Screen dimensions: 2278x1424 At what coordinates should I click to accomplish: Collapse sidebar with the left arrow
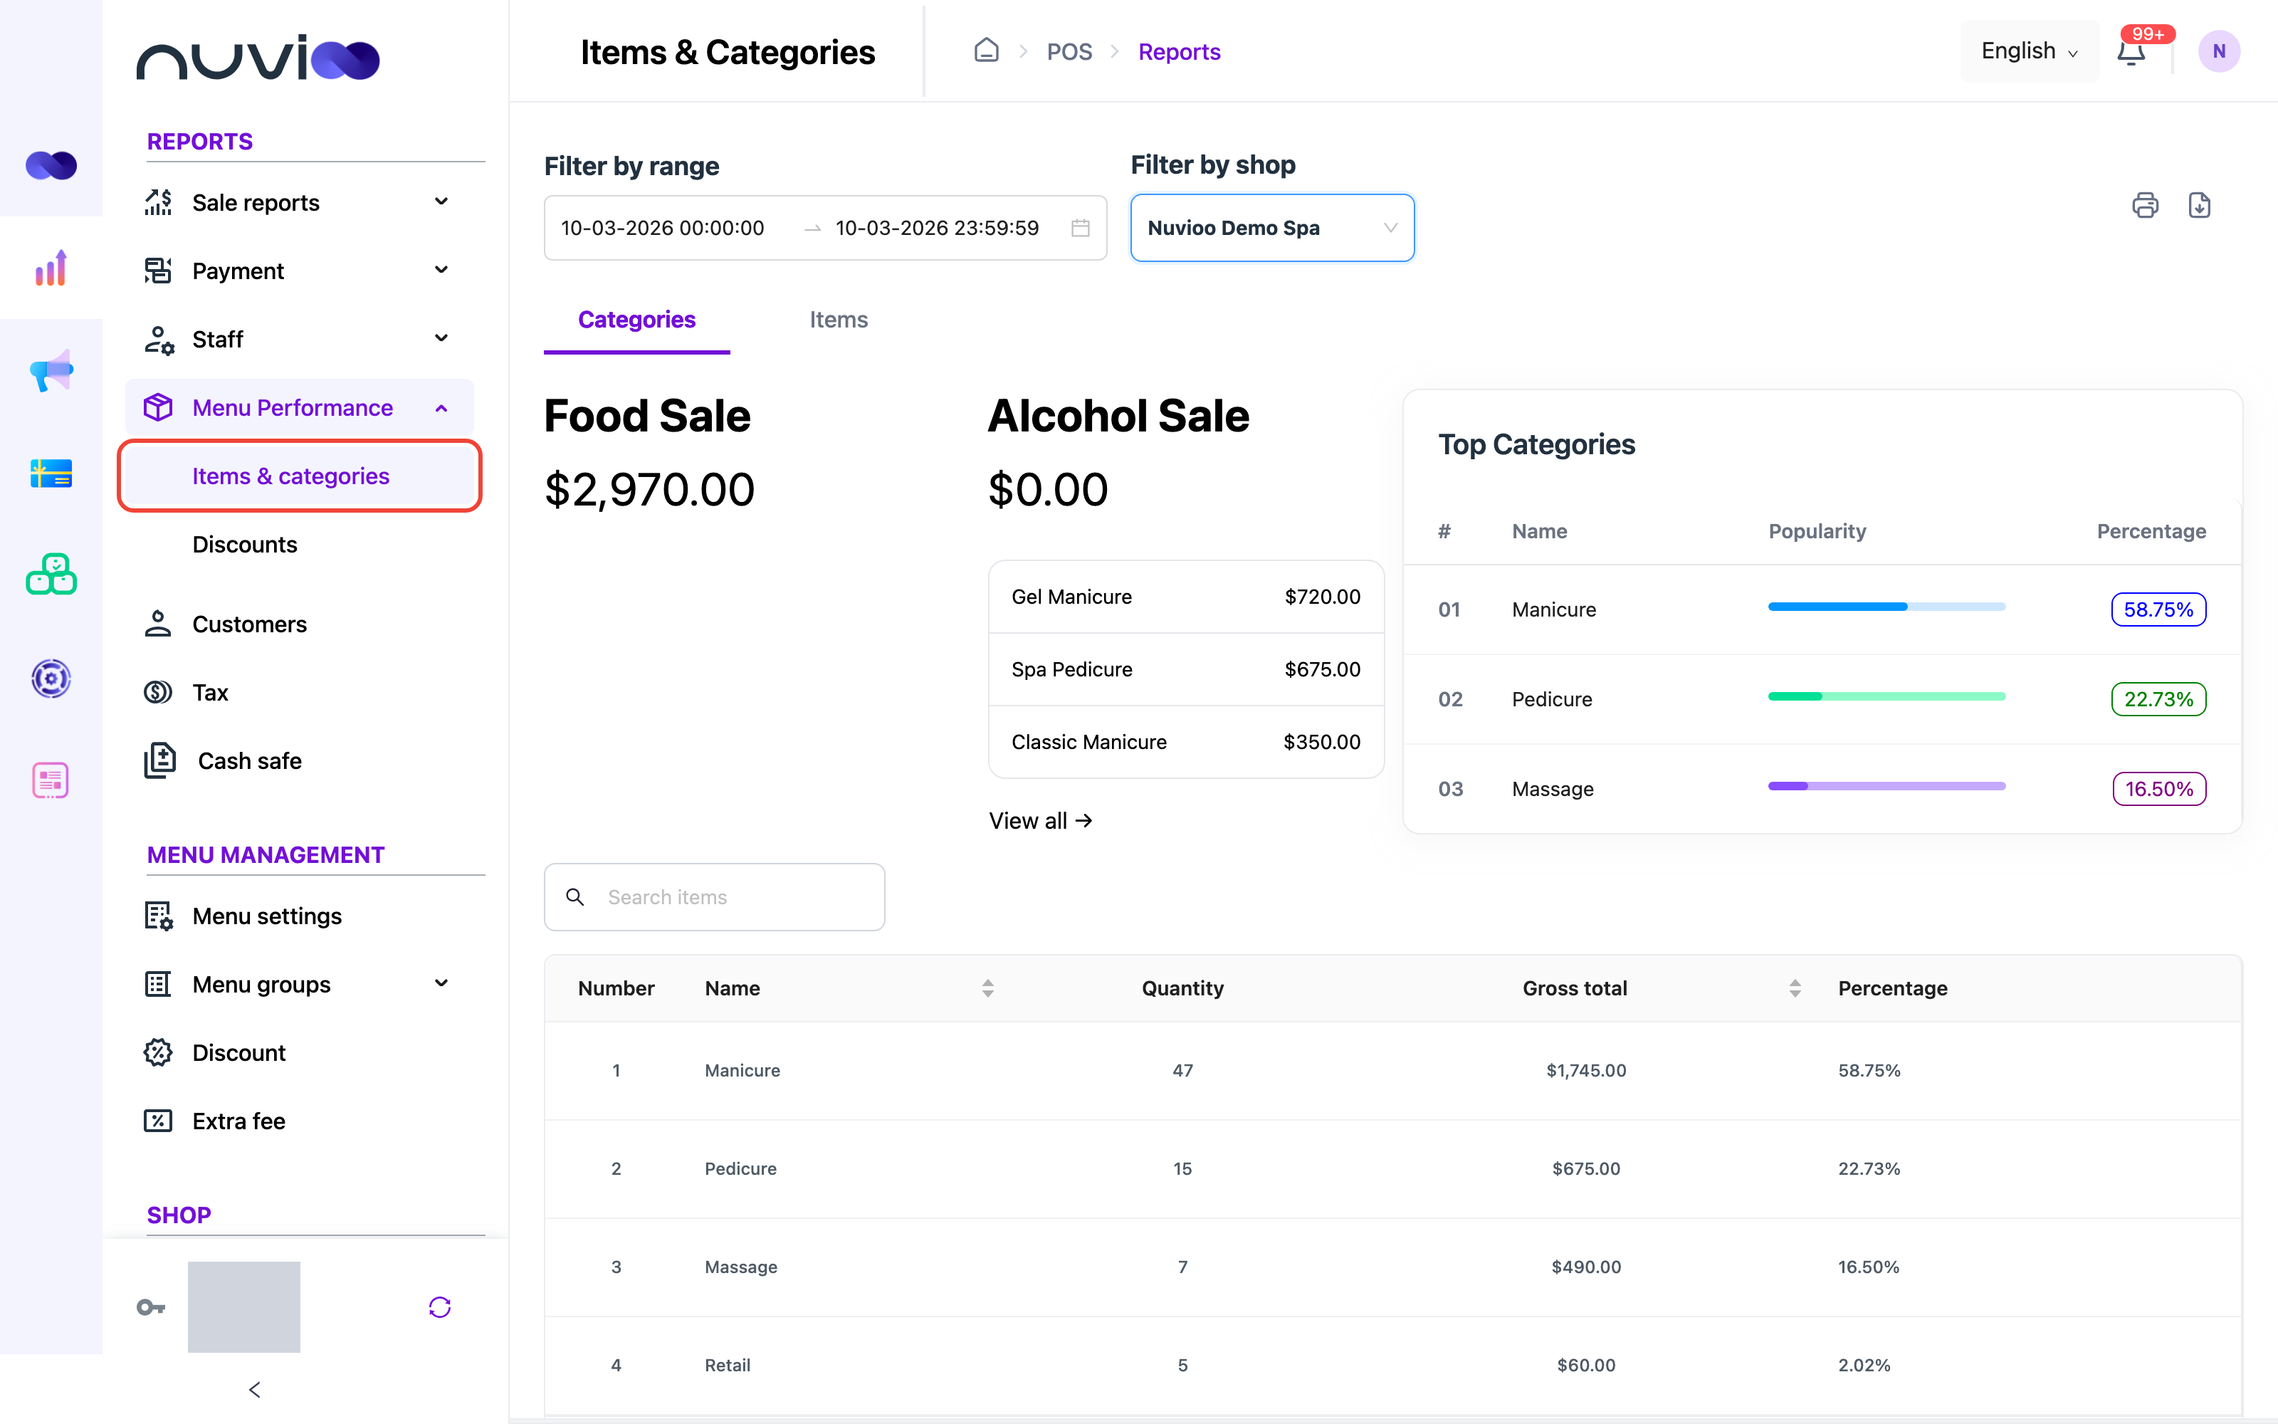[254, 1389]
